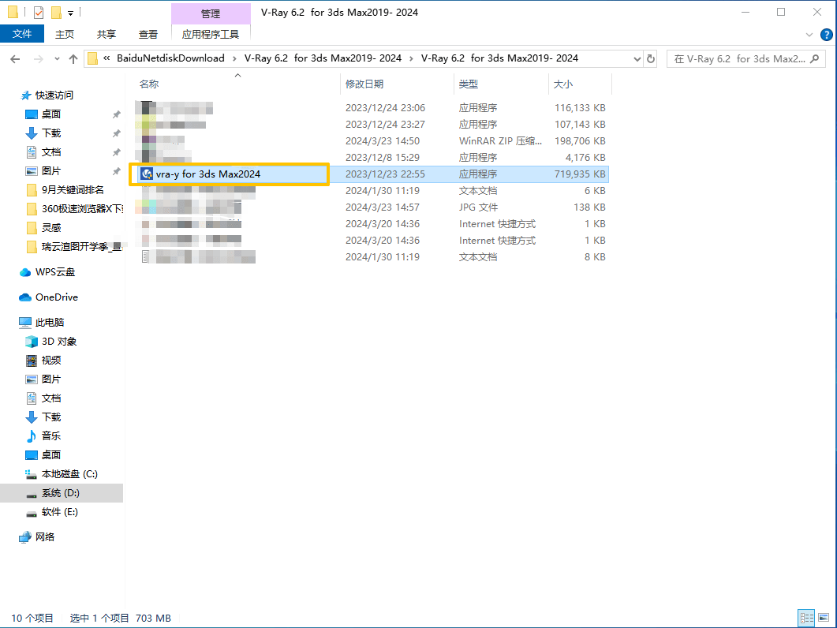837x628 pixels.
Task: Expand the ribbon with the chevron
Action: 809,35
